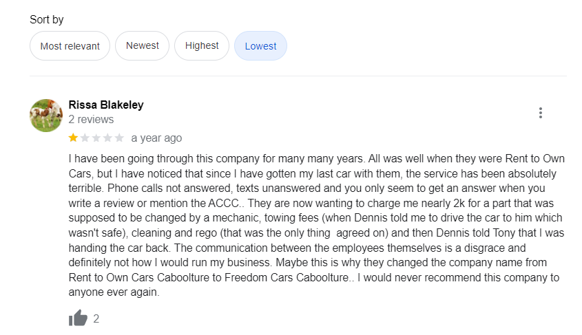Select the Most relevant sort chip
Screen dimensions: 582x335
pos(70,46)
